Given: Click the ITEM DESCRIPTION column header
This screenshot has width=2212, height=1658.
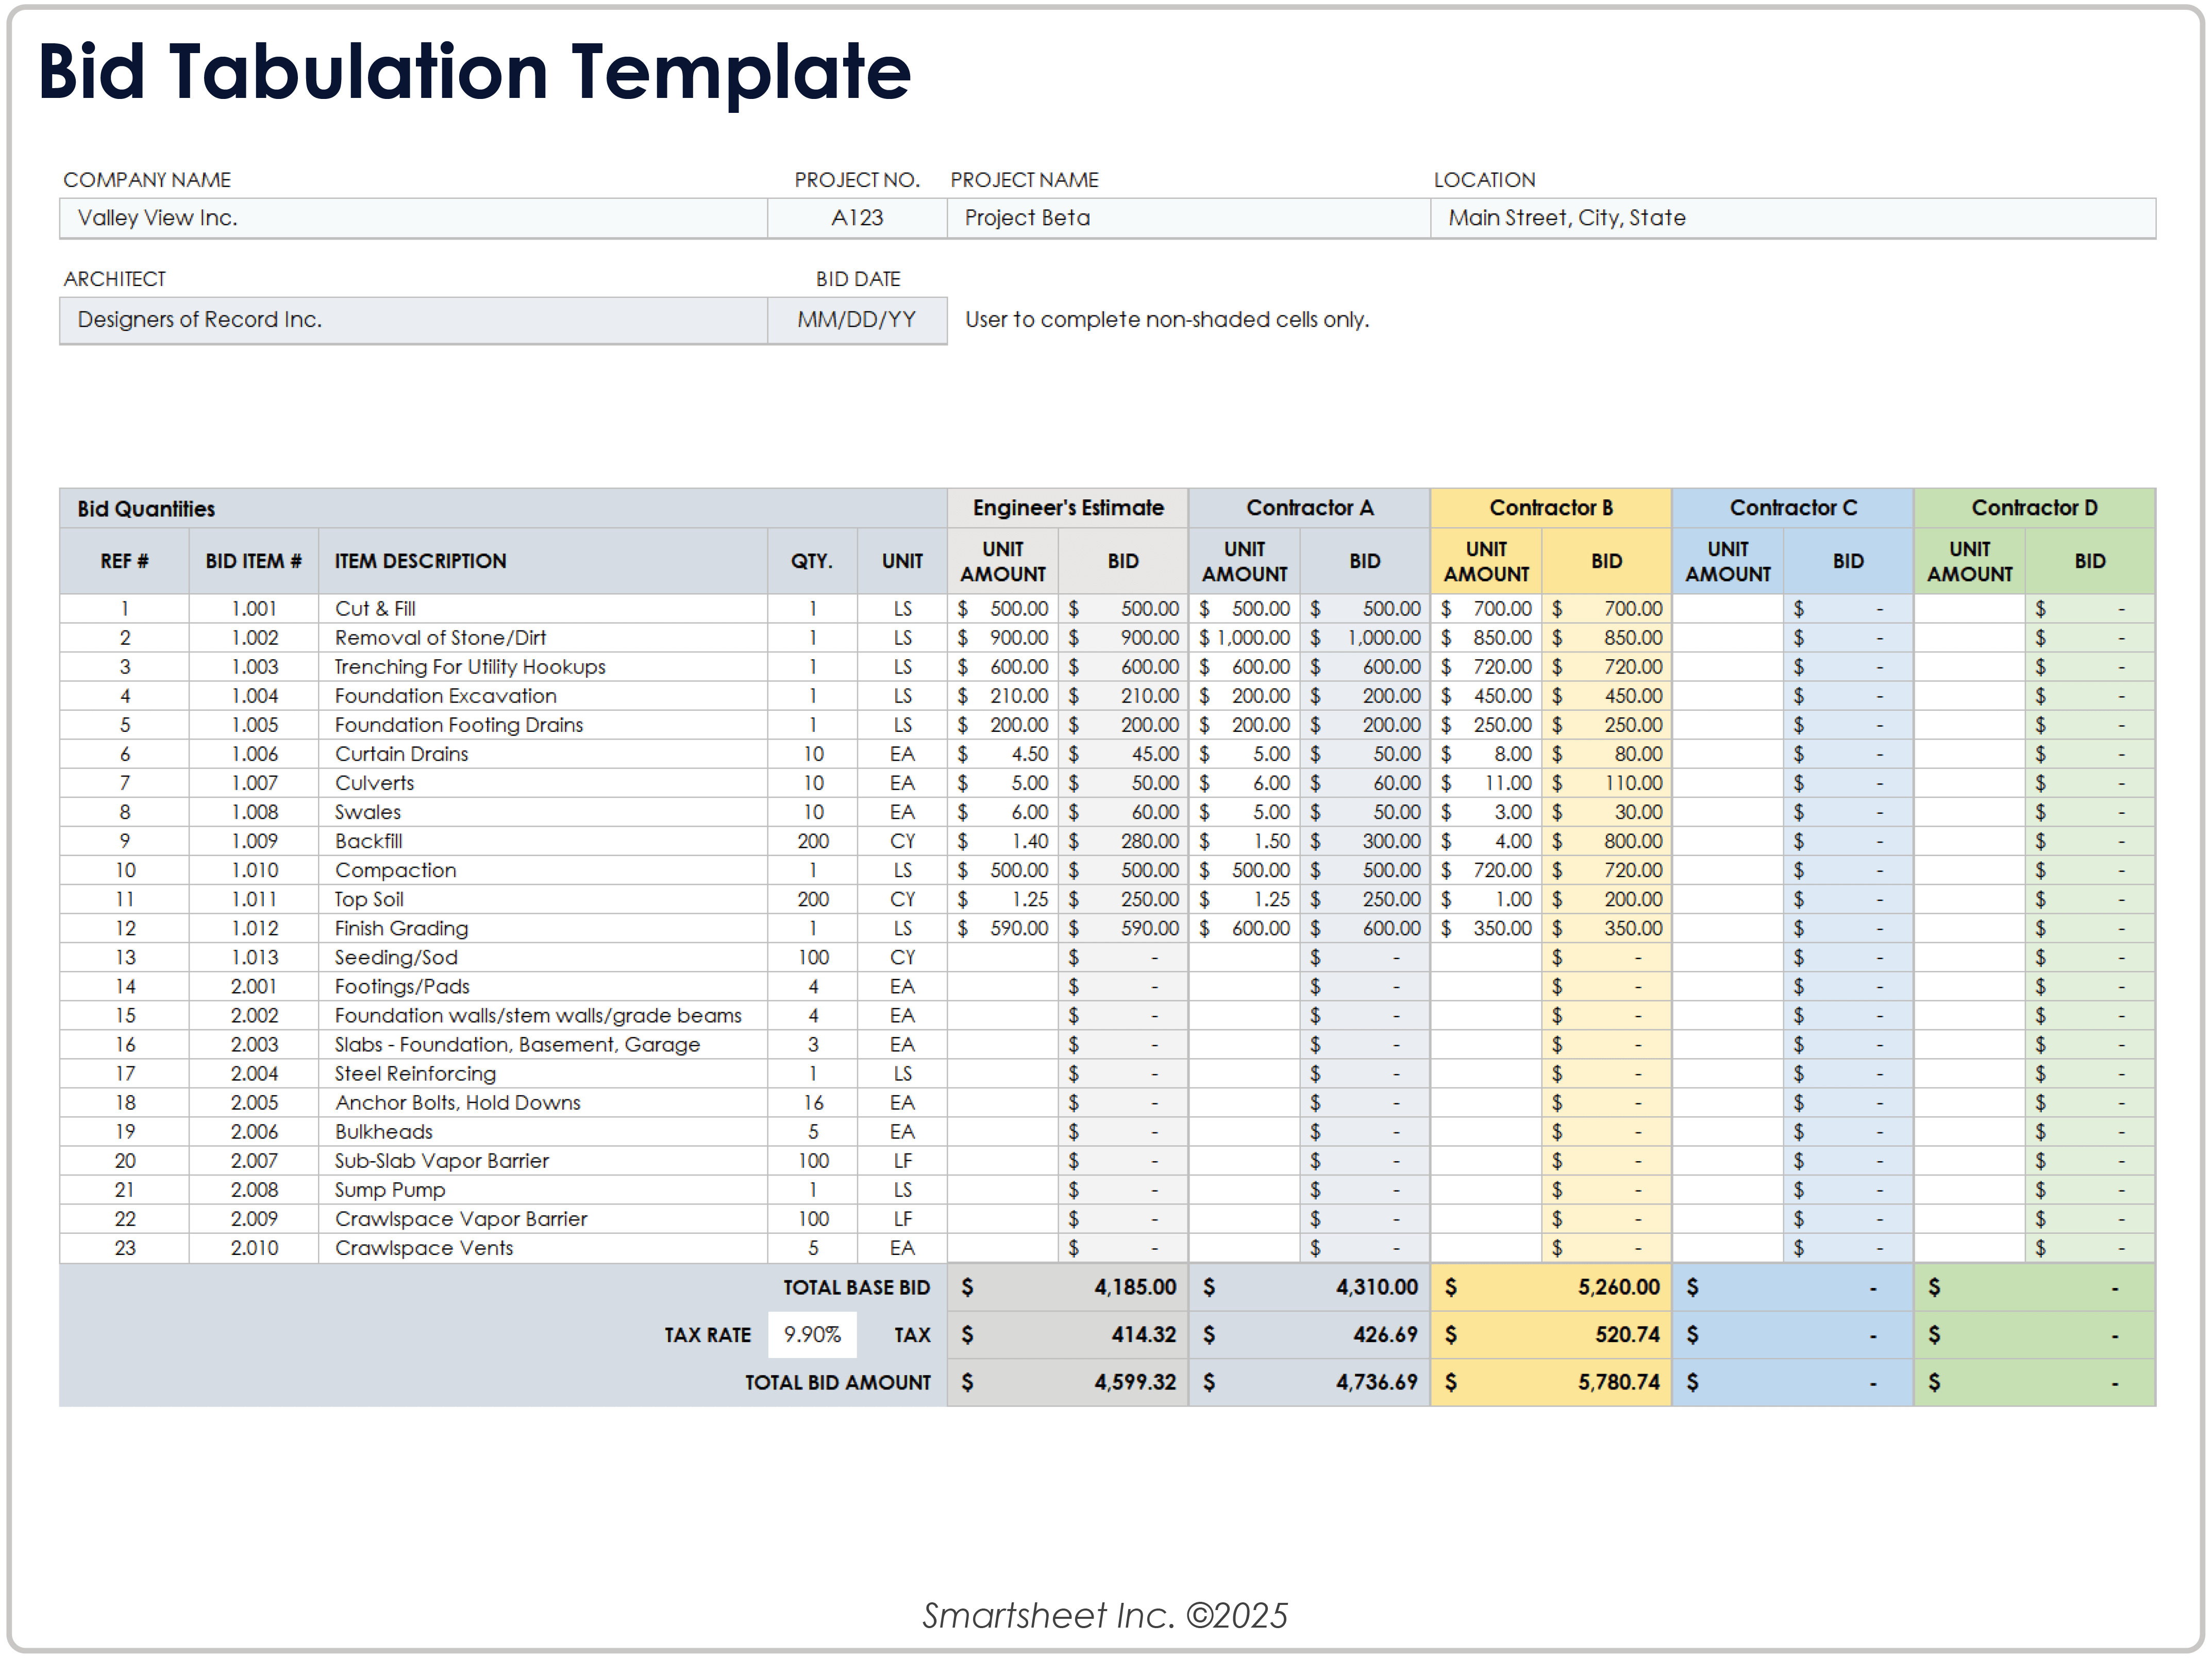Looking at the screenshot, I should point(420,561).
